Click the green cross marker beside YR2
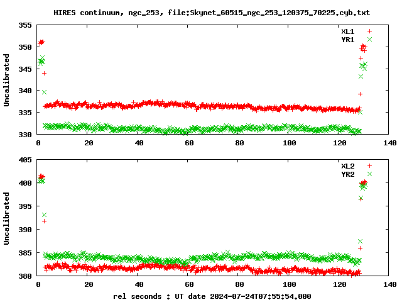 tap(369, 174)
